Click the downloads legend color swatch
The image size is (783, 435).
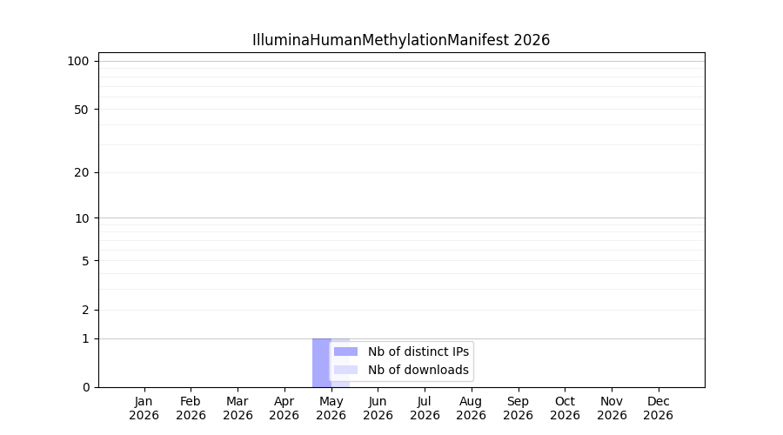tap(345, 370)
